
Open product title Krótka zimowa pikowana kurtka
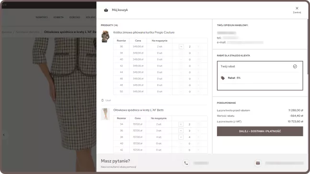pos(144,33)
